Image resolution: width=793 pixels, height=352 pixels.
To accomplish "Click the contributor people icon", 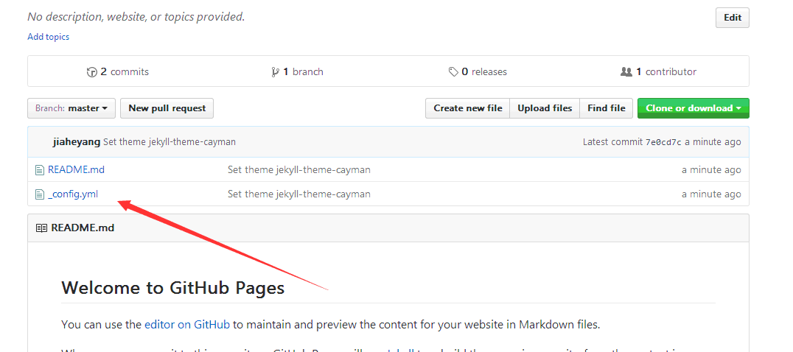I will point(626,71).
